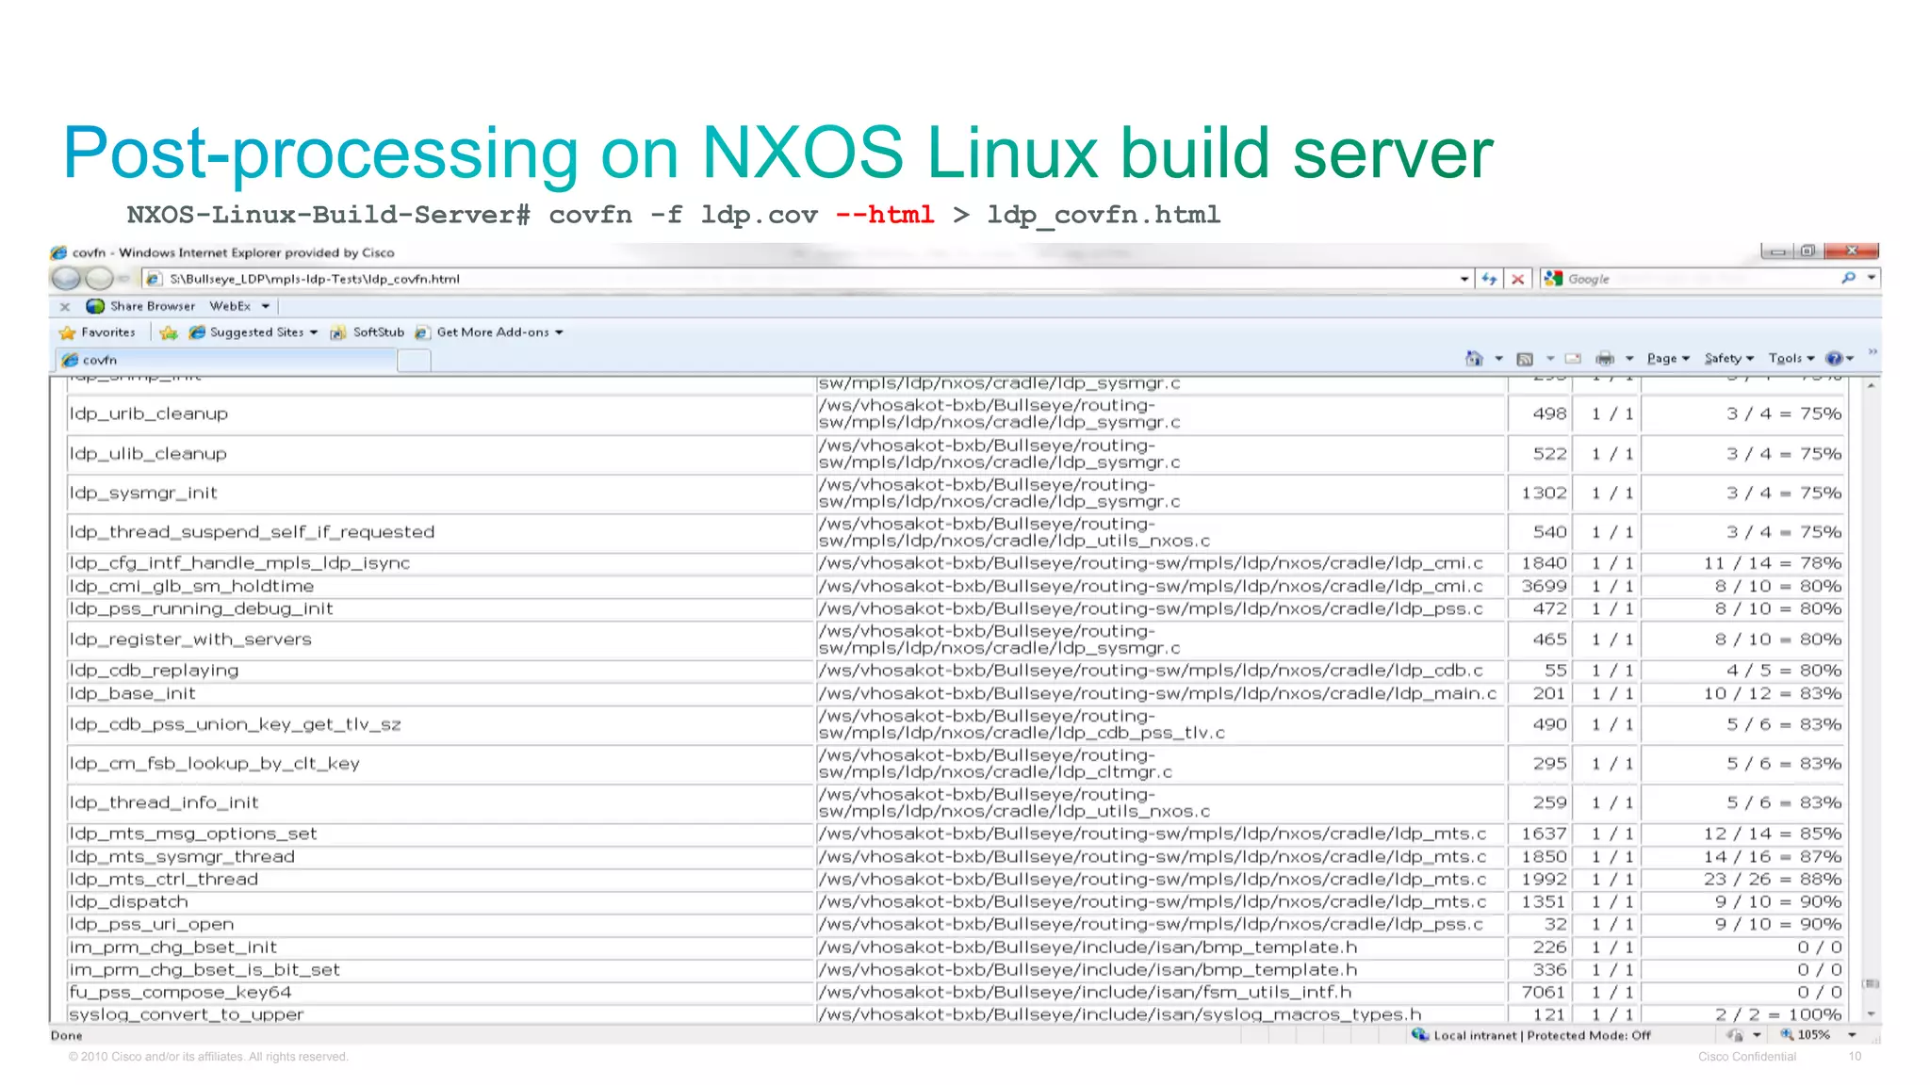Click the zoom level magnifier icon
This screenshot has height=1085, width=1930.
tap(1786, 1034)
